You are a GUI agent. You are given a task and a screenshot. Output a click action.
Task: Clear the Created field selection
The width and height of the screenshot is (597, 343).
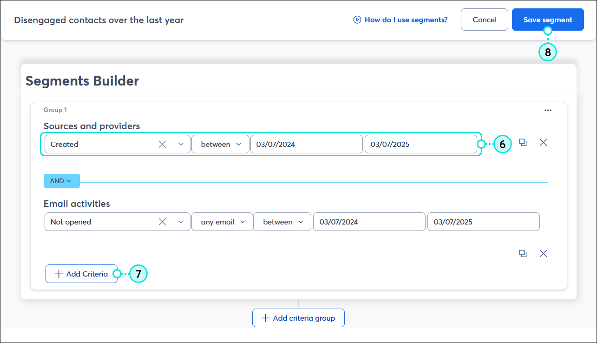click(x=162, y=144)
